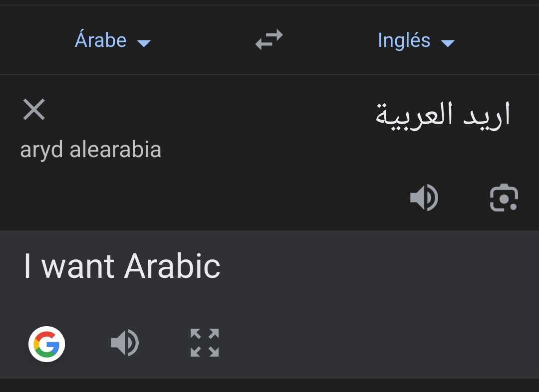Expand the arrow next to Inglés

click(x=448, y=43)
